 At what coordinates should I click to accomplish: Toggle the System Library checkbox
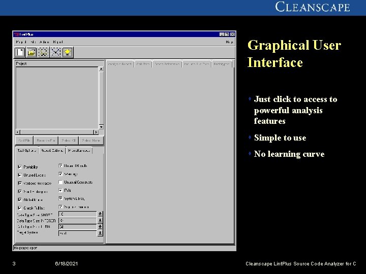click(x=60, y=198)
